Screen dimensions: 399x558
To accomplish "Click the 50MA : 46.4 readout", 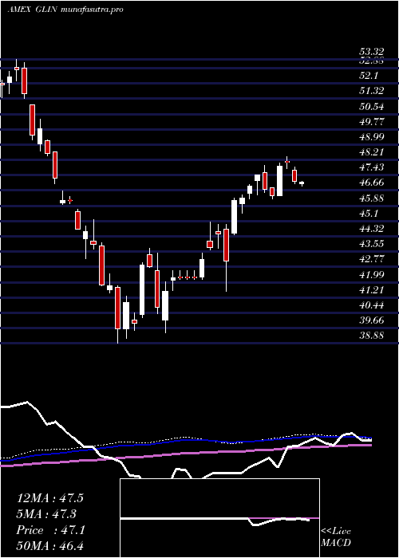I will pyautogui.click(x=49, y=546).
